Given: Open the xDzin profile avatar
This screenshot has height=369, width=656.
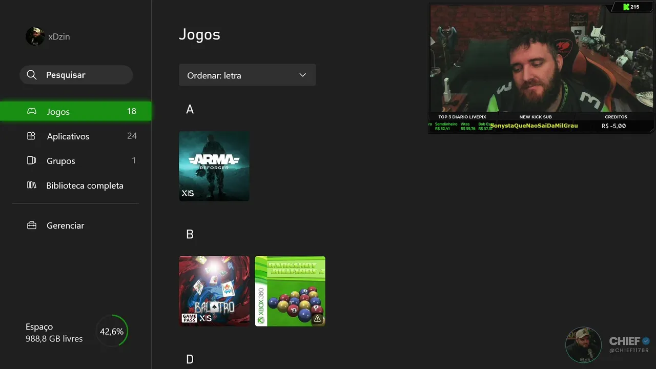Looking at the screenshot, I should (35, 36).
